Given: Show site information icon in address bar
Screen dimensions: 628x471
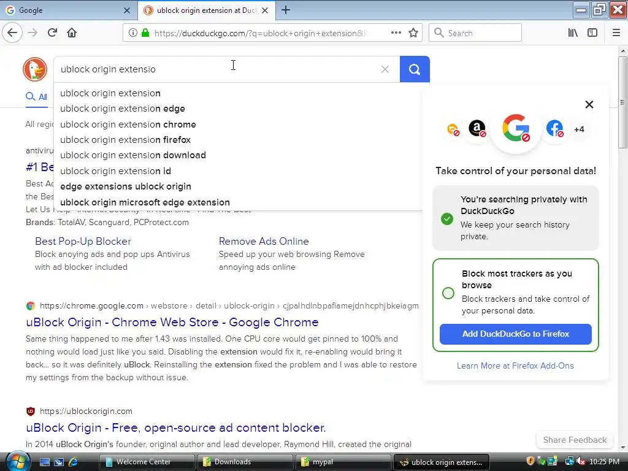Looking at the screenshot, I should point(133,33).
